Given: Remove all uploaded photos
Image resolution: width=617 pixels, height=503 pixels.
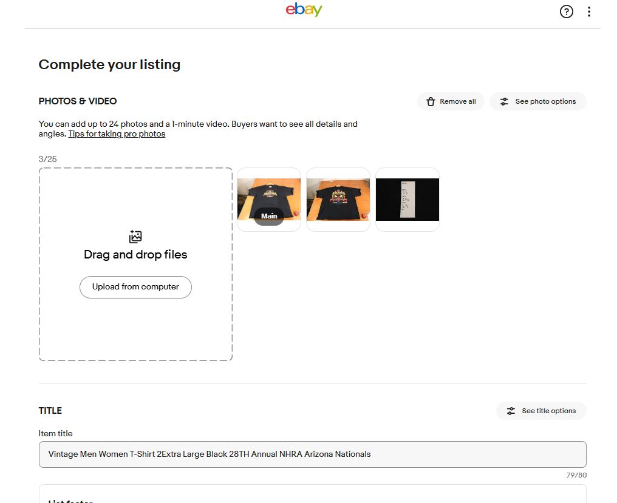Looking at the screenshot, I should [451, 101].
